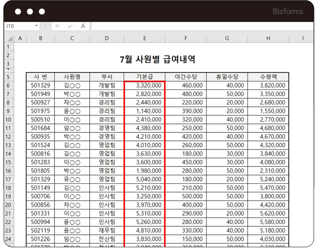The height and width of the screenshot is (248, 317).
Task: Select the 재무팀 department cell
Action: (x=107, y=230)
